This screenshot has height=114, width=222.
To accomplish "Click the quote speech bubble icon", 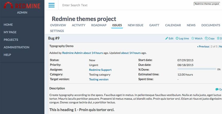I will pyautogui.click(x=217, y=89).
